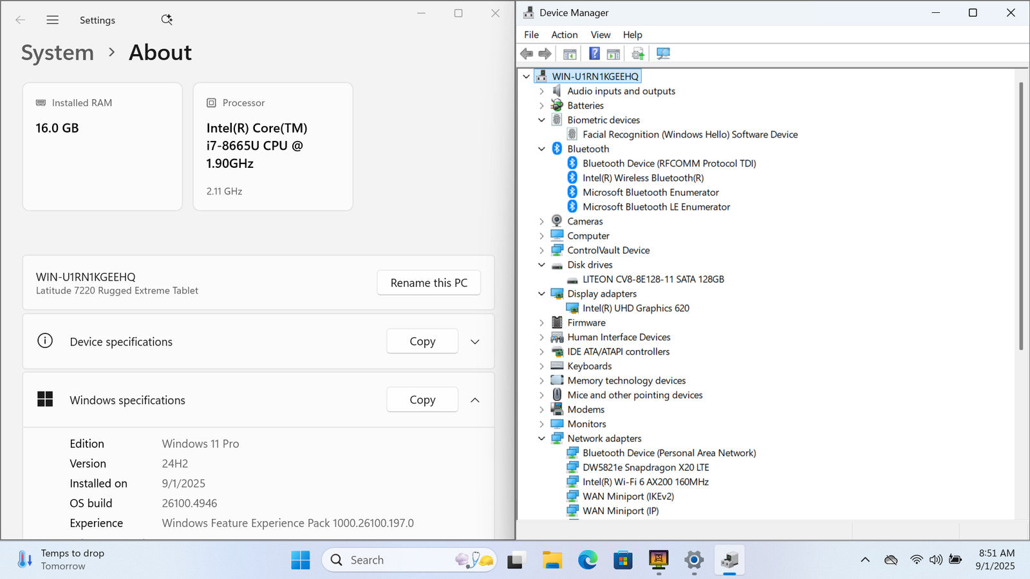Open the weather widget Temps to drop
Viewport: 1030px width, 579px height.
pos(61,560)
